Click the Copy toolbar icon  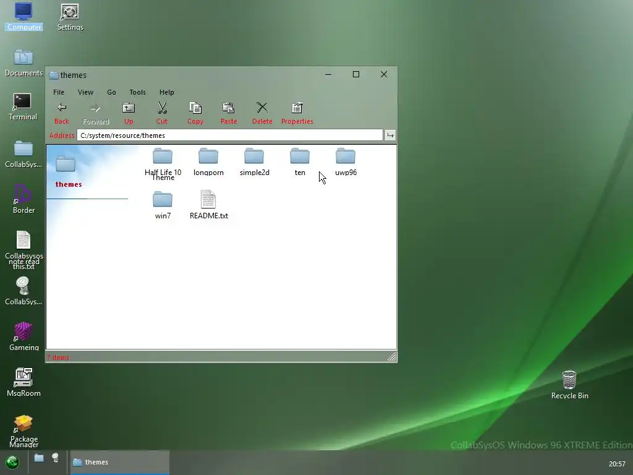point(195,108)
